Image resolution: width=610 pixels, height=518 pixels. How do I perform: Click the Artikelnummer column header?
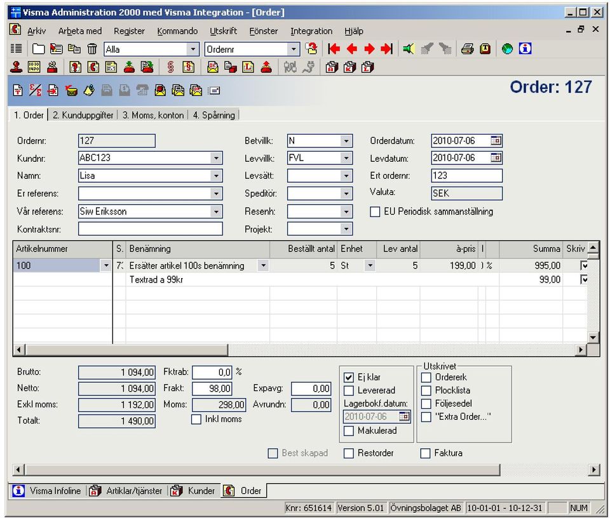click(x=63, y=249)
